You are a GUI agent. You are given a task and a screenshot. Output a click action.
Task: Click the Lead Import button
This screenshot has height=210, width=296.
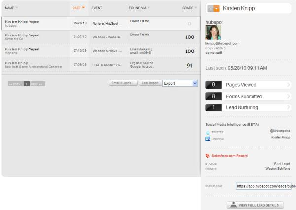[149, 83]
